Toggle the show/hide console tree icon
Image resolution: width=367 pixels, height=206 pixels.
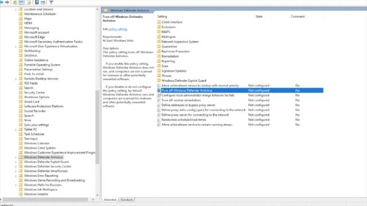click(21, 2)
